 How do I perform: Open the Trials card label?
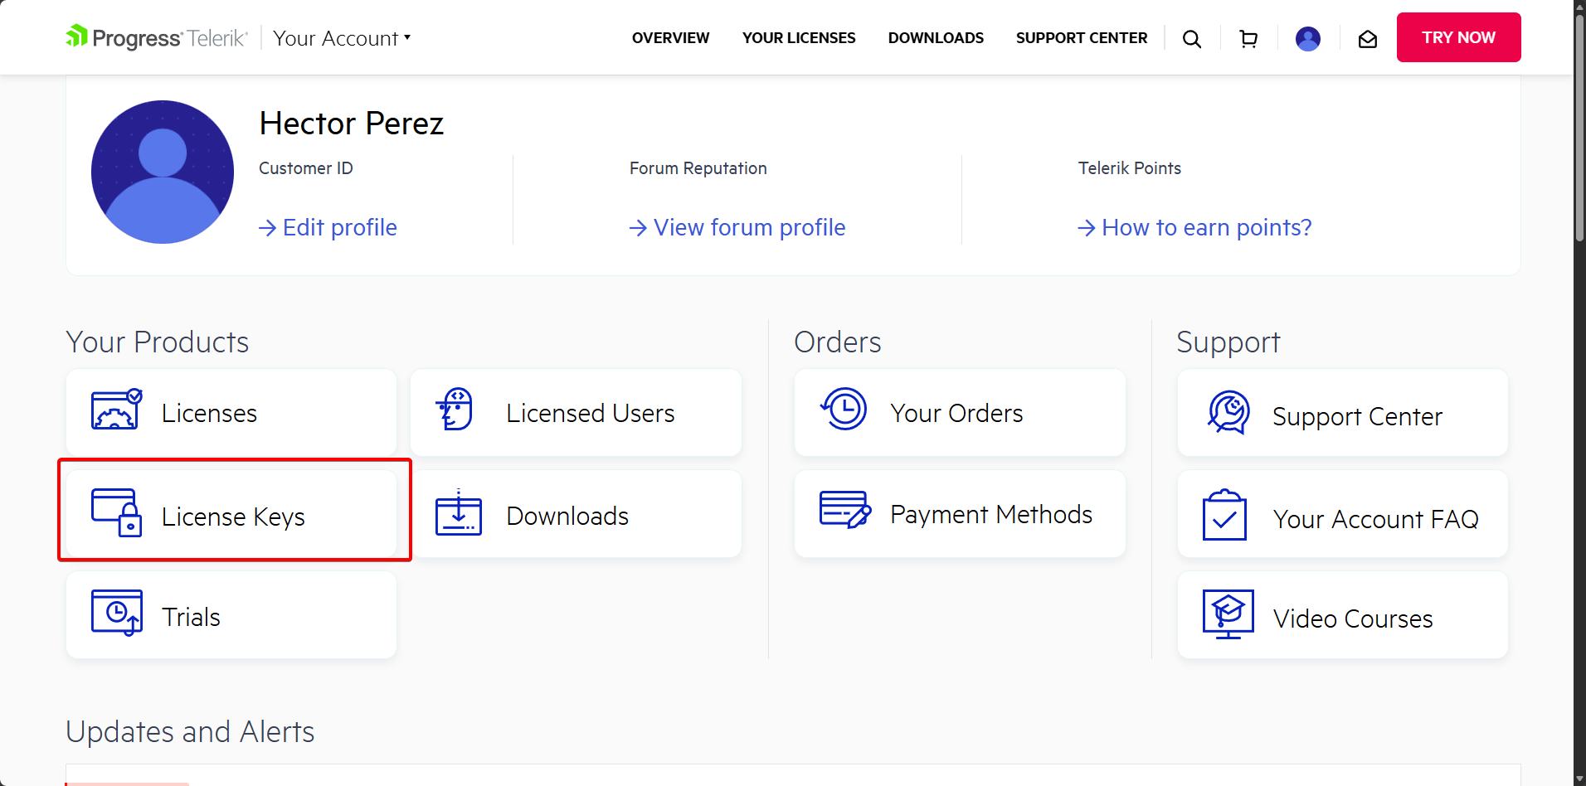pos(191,617)
